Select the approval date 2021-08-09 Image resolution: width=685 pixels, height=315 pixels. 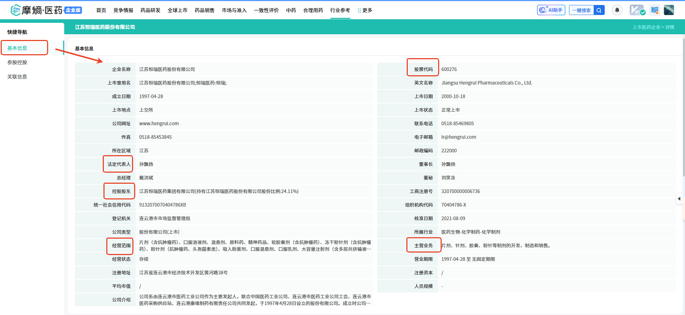(453, 218)
